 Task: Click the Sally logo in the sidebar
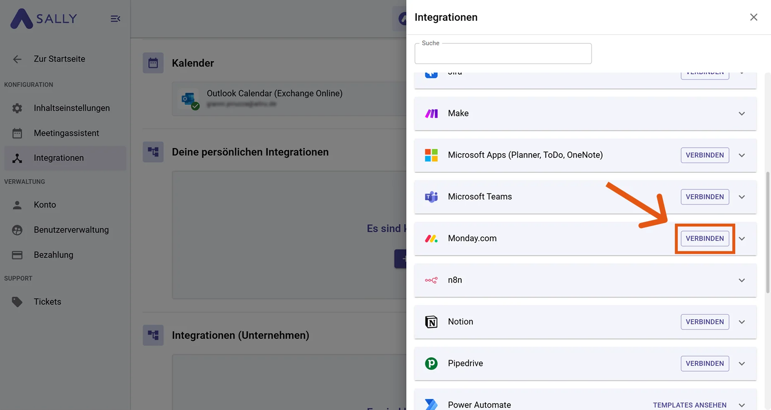click(44, 19)
